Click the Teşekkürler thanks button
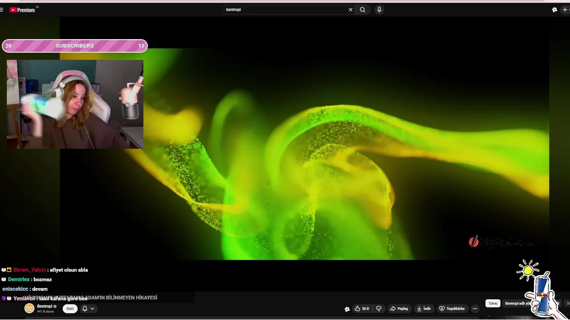The height and width of the screenshot is (320, 570). pos(452,308)
